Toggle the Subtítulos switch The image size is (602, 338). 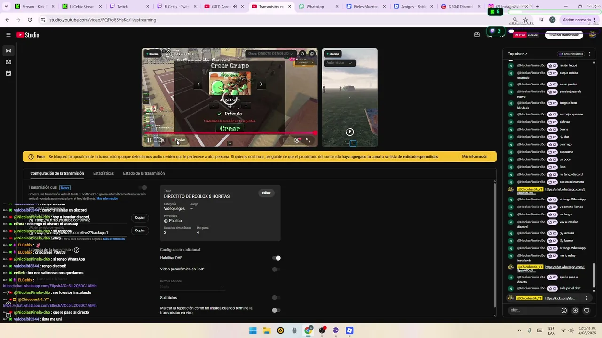click(x=277, y=298)
